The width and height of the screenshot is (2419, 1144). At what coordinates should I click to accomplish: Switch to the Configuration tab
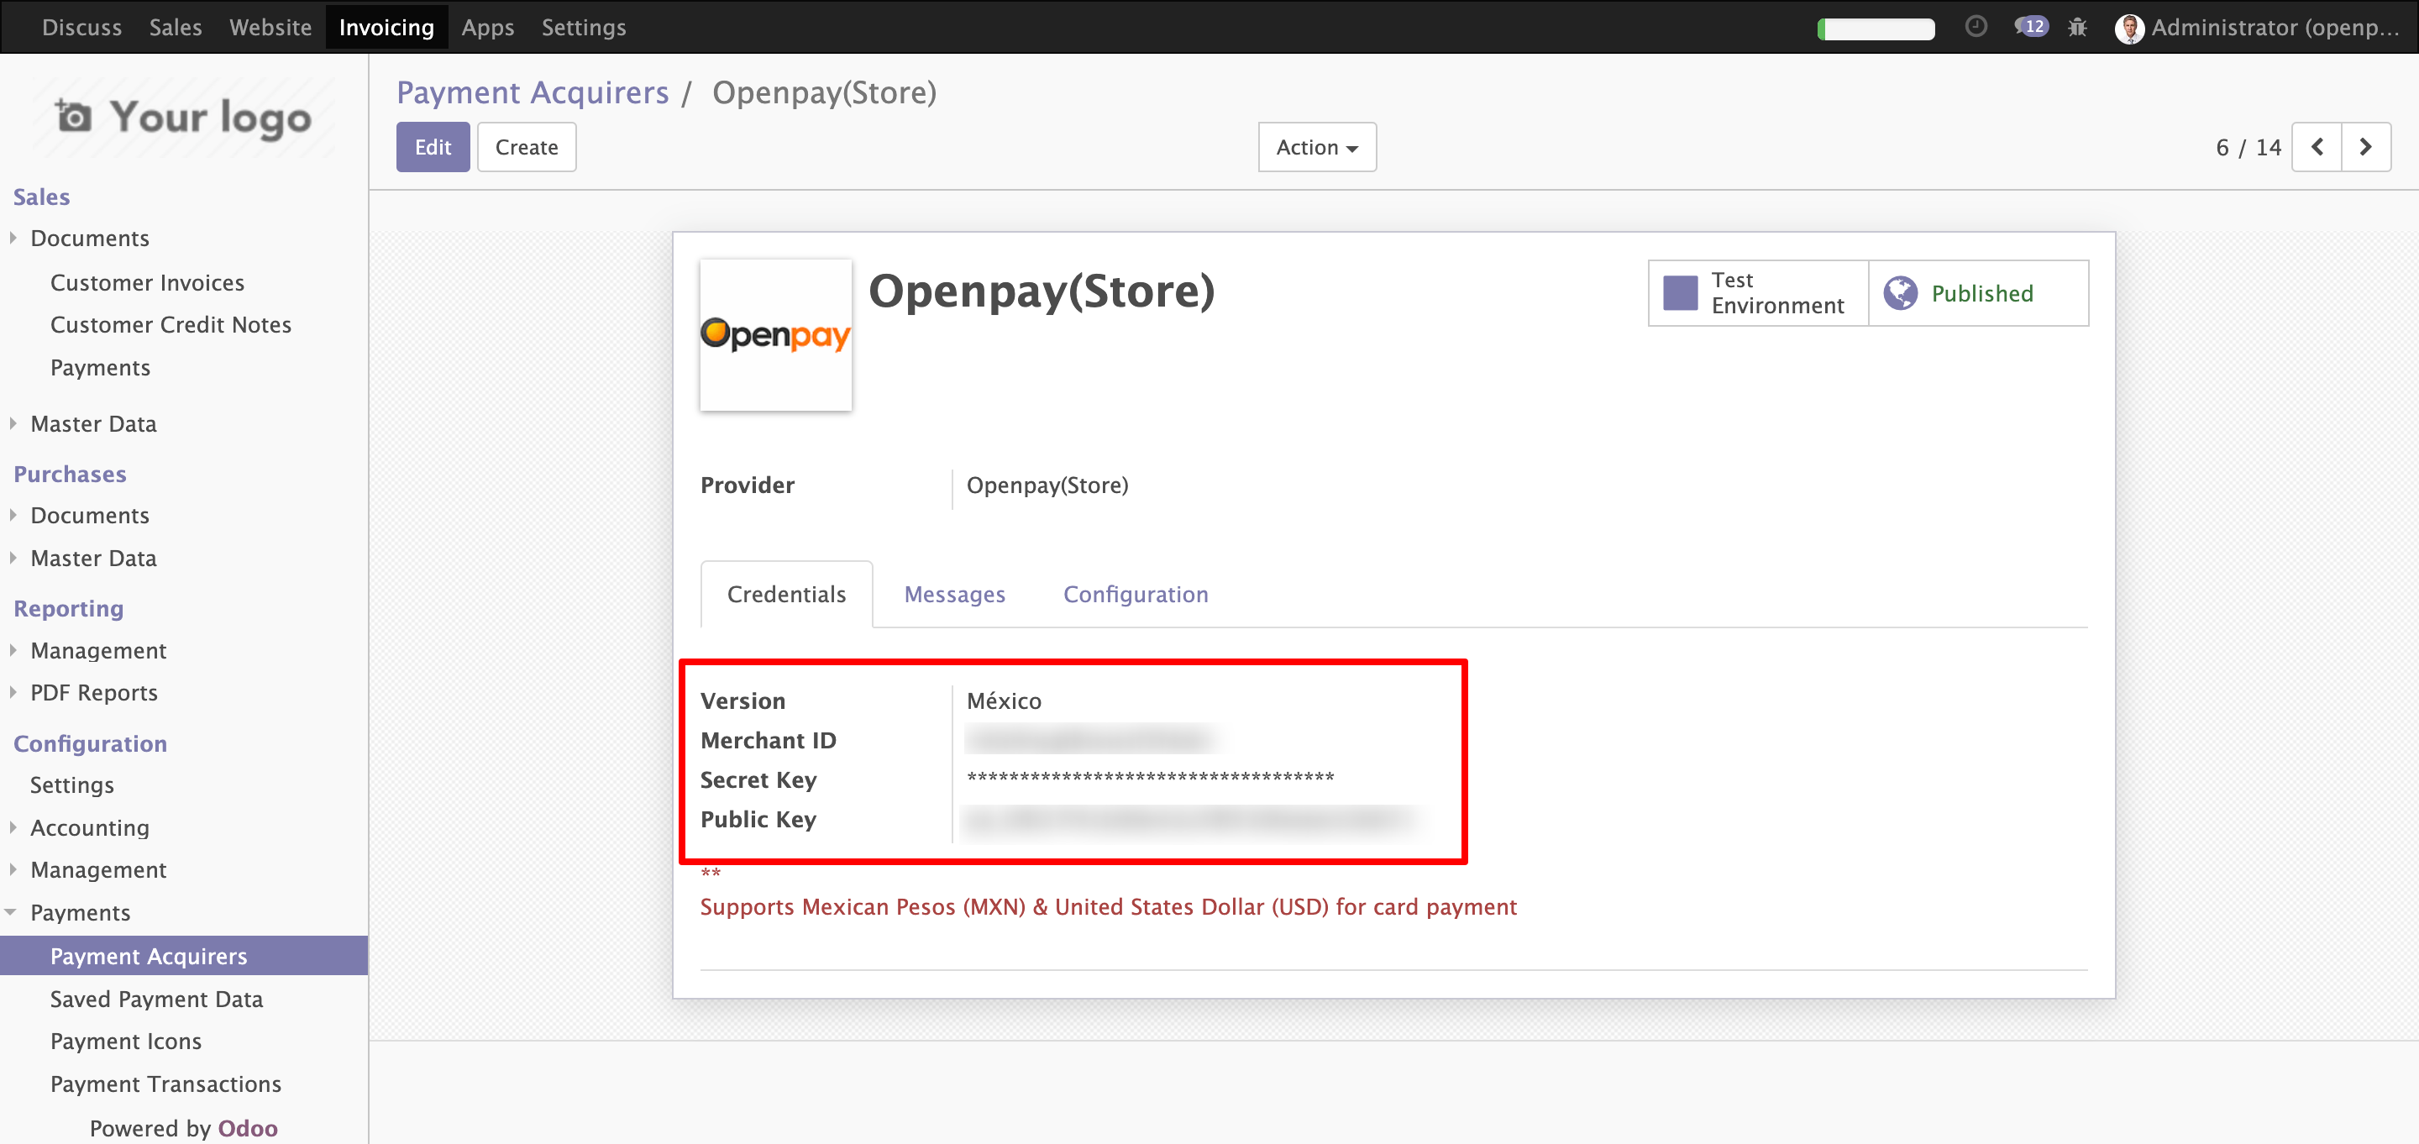(x=1136, y=594)
